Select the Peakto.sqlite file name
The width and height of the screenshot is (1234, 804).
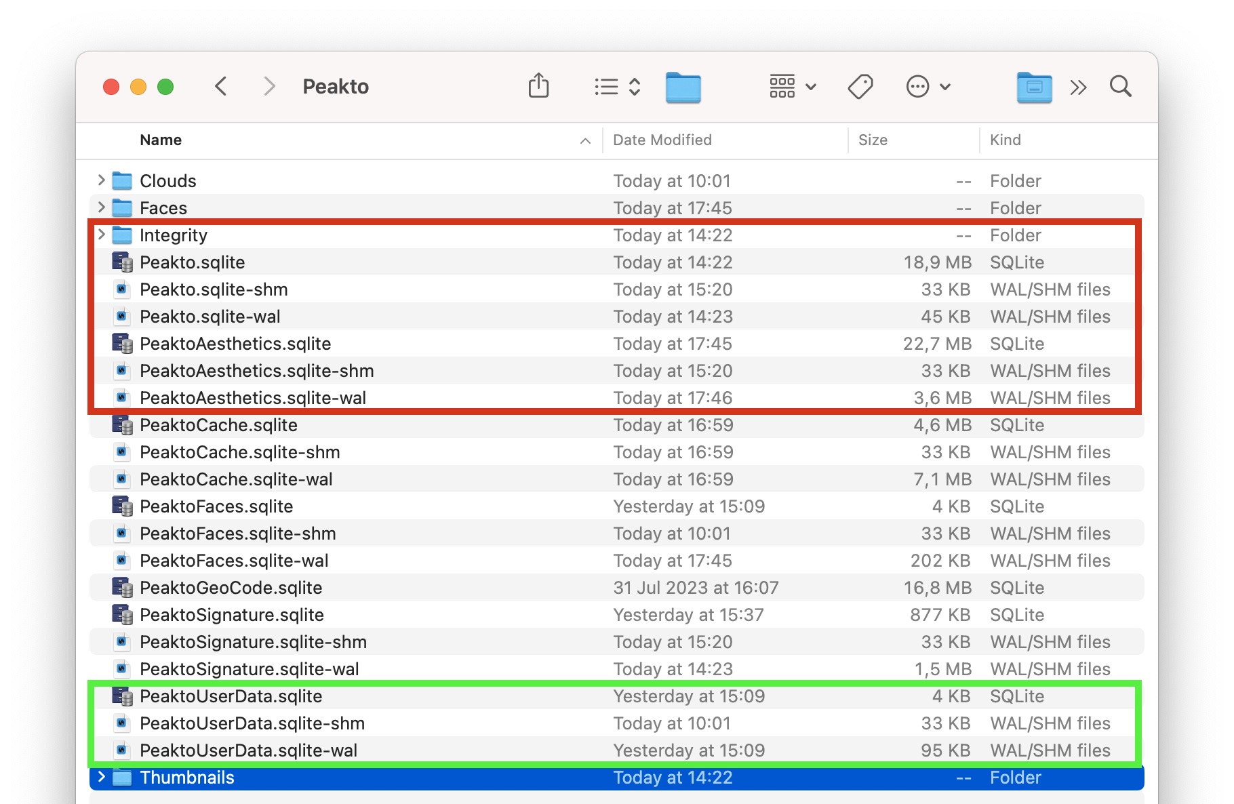192,262
